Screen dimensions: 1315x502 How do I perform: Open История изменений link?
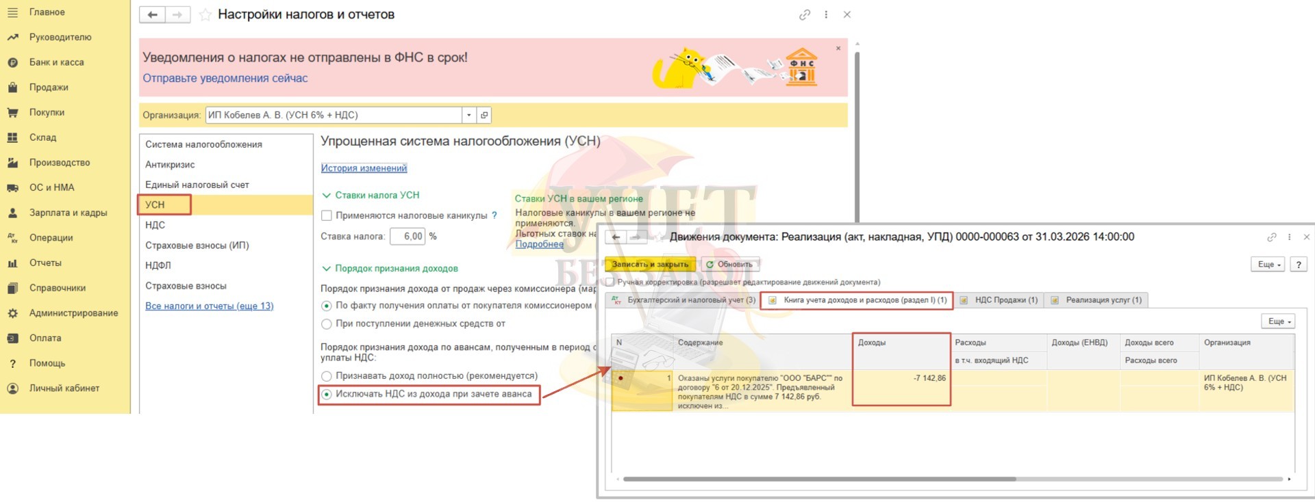(x=364, y=168)
